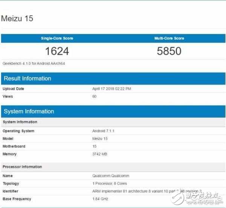Click the multi-core score value 5850
The image size is (226, 208).
pos(169,51)
